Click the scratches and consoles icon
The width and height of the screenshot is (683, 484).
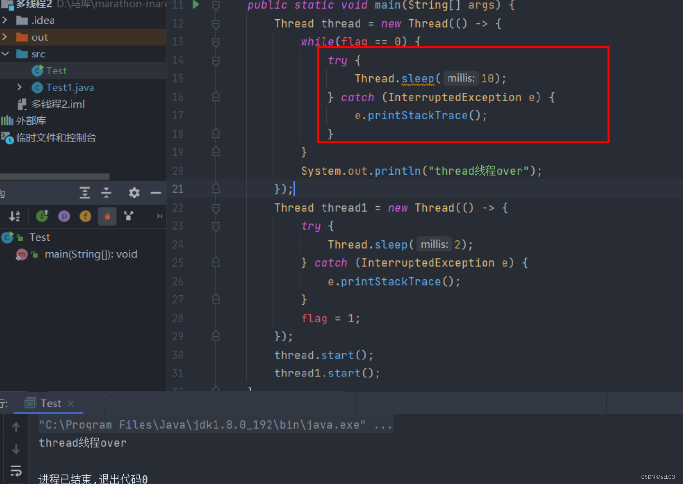(7, 138)
